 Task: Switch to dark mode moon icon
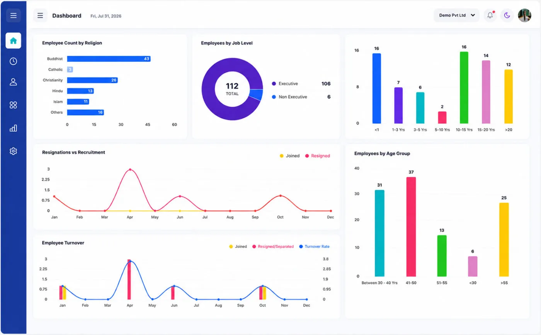pos(507,15)
